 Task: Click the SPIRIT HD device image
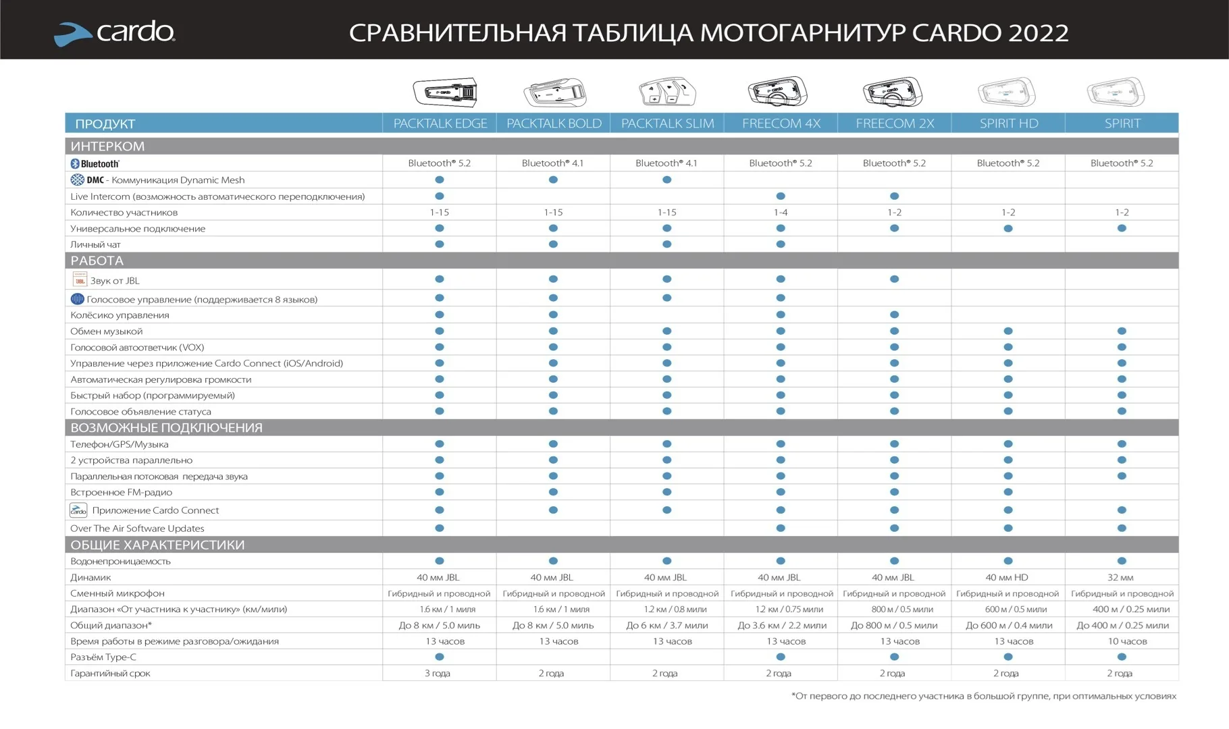[x=1007, y=92]
